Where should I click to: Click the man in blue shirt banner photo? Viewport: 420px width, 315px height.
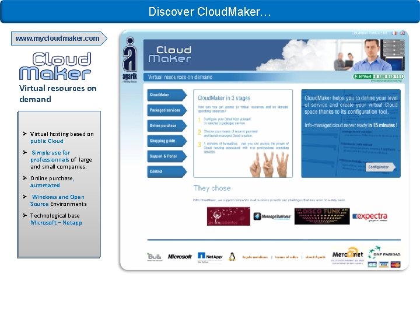click(x=370, y=55)
